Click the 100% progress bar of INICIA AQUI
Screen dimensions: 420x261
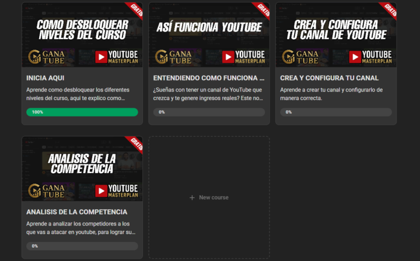[x=82, y=112]
